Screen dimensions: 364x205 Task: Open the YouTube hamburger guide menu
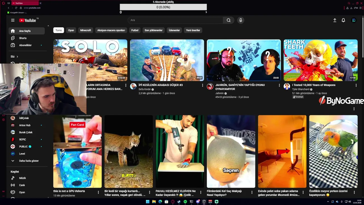coord(13,20)
